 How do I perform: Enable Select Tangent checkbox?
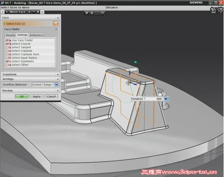pyautogui.click(x=7, y=47)
